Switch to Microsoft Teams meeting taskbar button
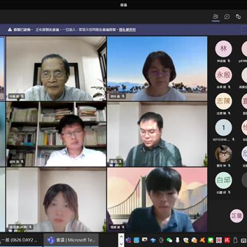 click(x=71, y=240)
